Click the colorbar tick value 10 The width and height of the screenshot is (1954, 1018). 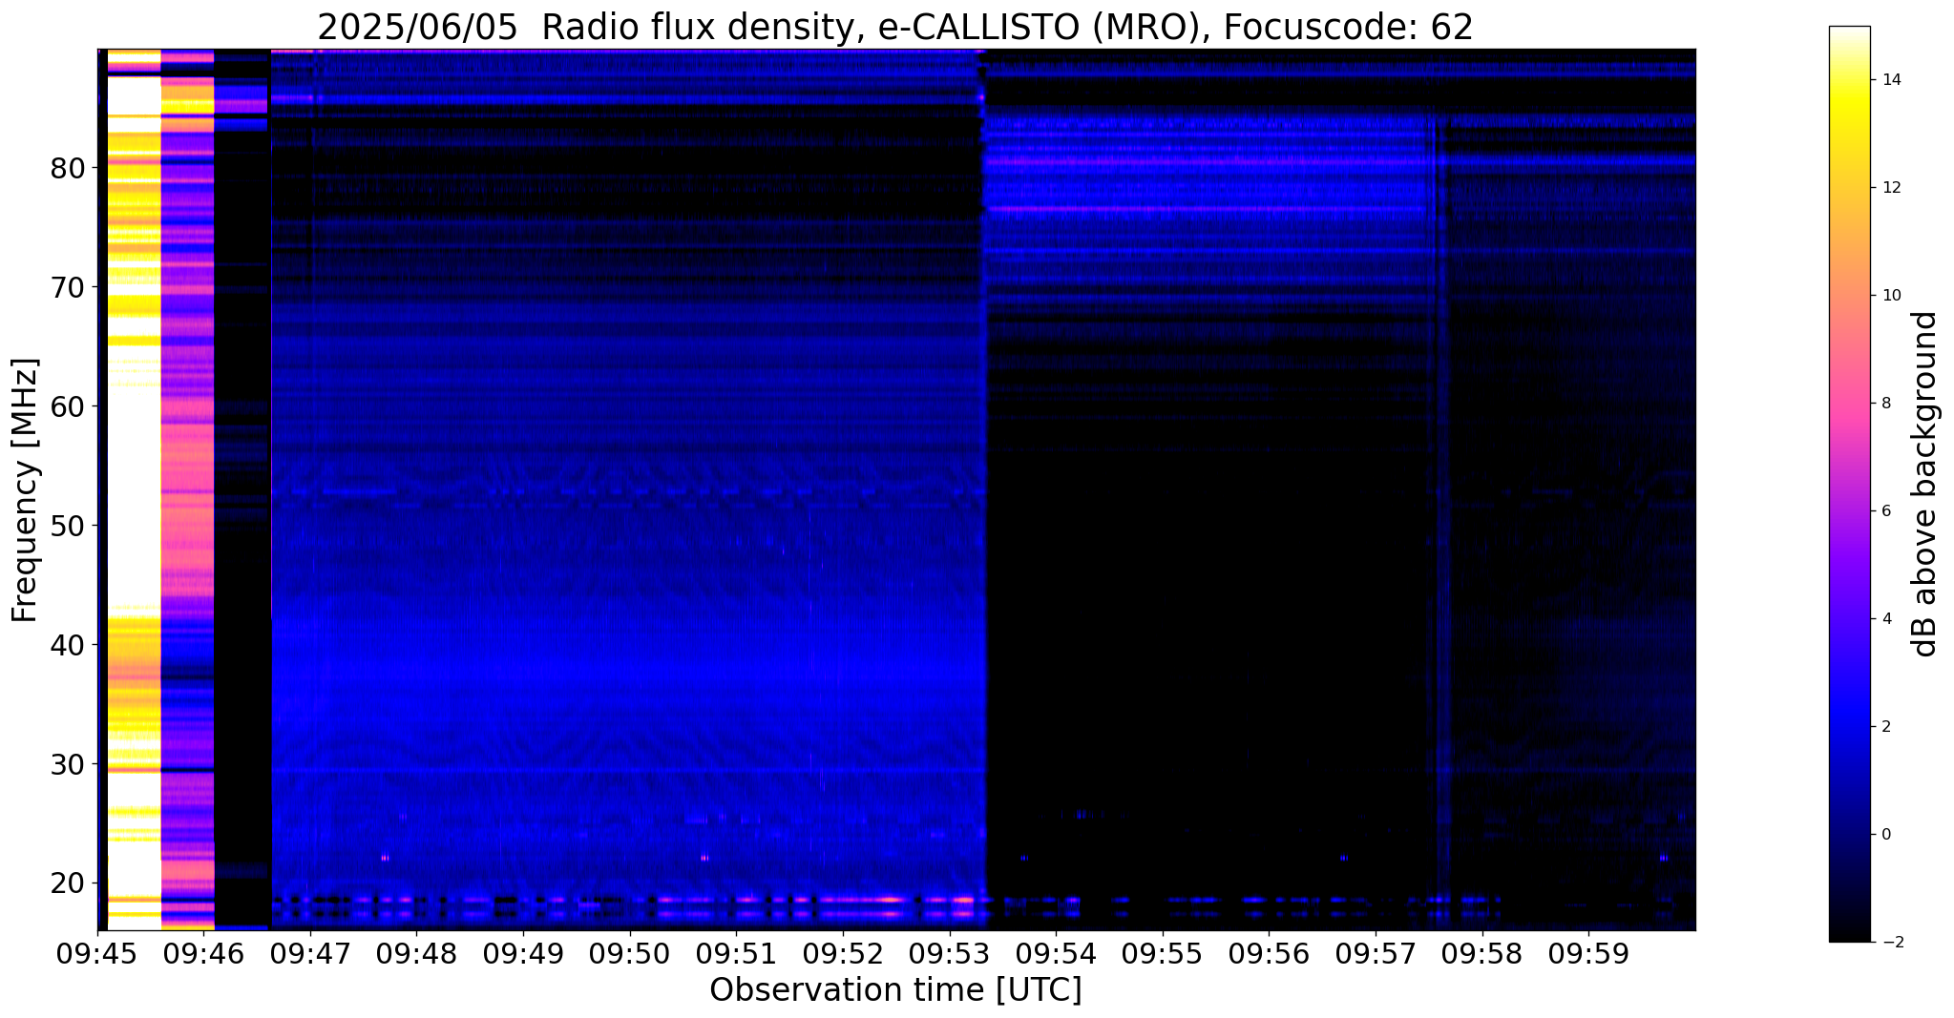[x=1891, y=296]
